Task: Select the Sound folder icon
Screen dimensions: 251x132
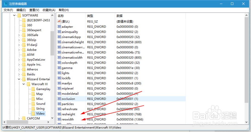Action: (33, 104)
